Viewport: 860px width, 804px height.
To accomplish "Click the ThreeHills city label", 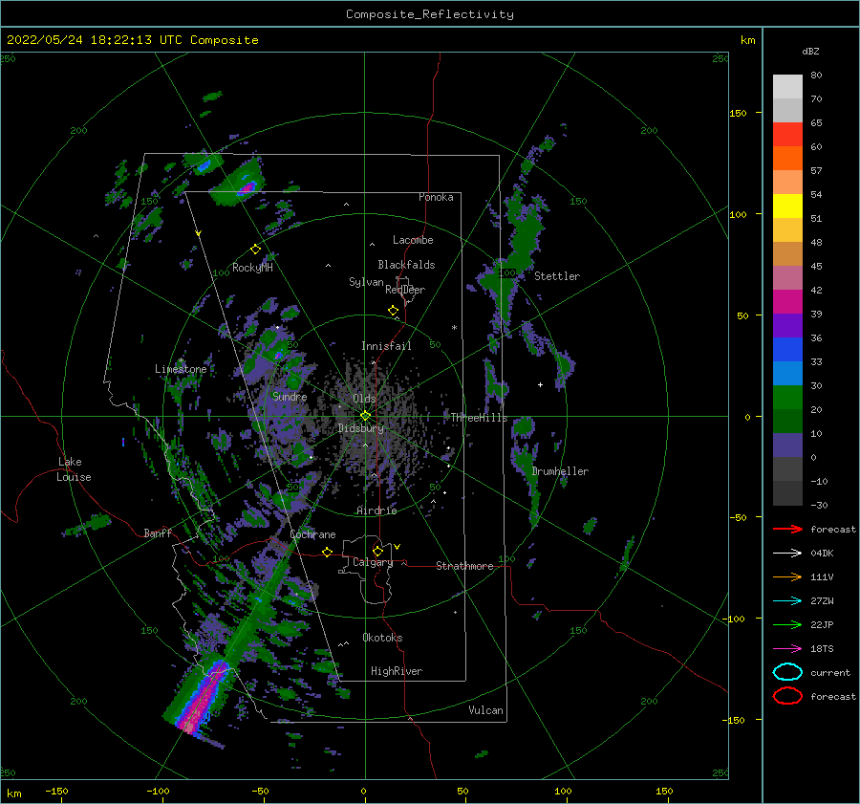I will click(x=480, y=418).
